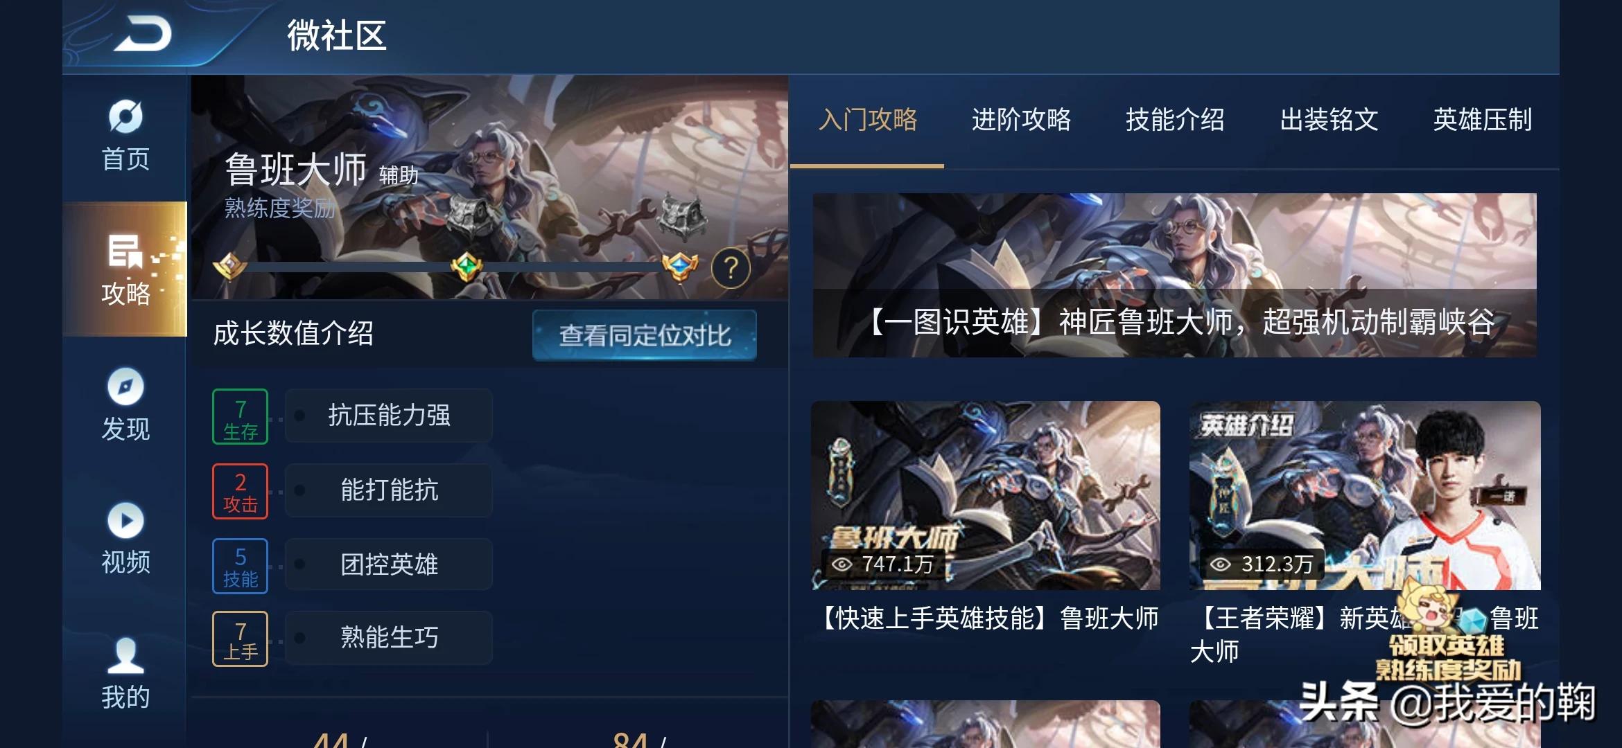The height and width of the screenshot is (748, 1622).
Task: Tap the second treasure chest reward
Action: [x=682, y=215]
